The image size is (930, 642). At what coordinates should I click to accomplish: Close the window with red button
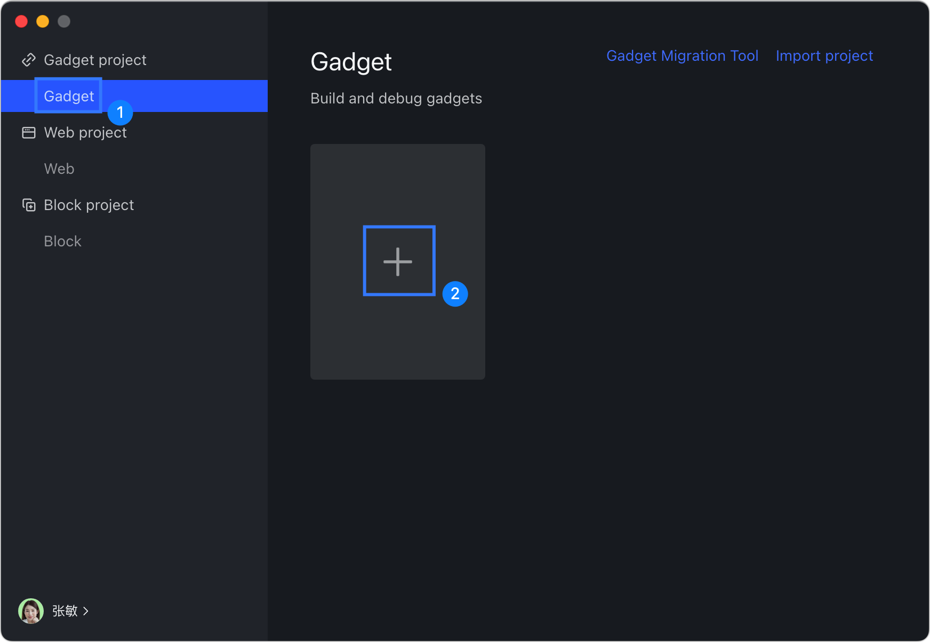click(21, 21)
